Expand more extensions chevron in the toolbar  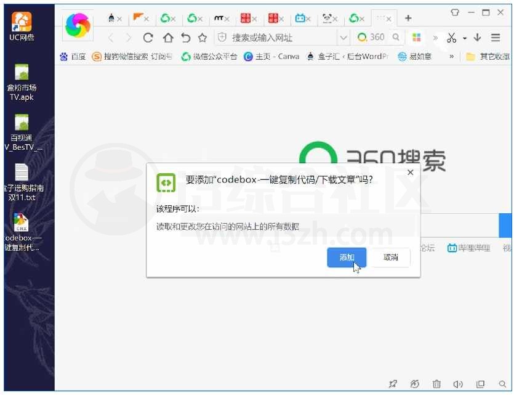[x=435, y=38]
